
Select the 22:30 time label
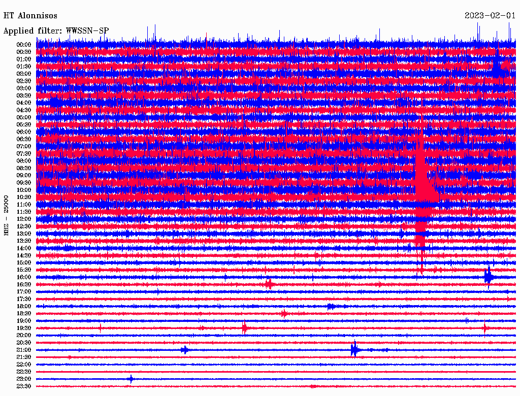(x=23, y=372)
